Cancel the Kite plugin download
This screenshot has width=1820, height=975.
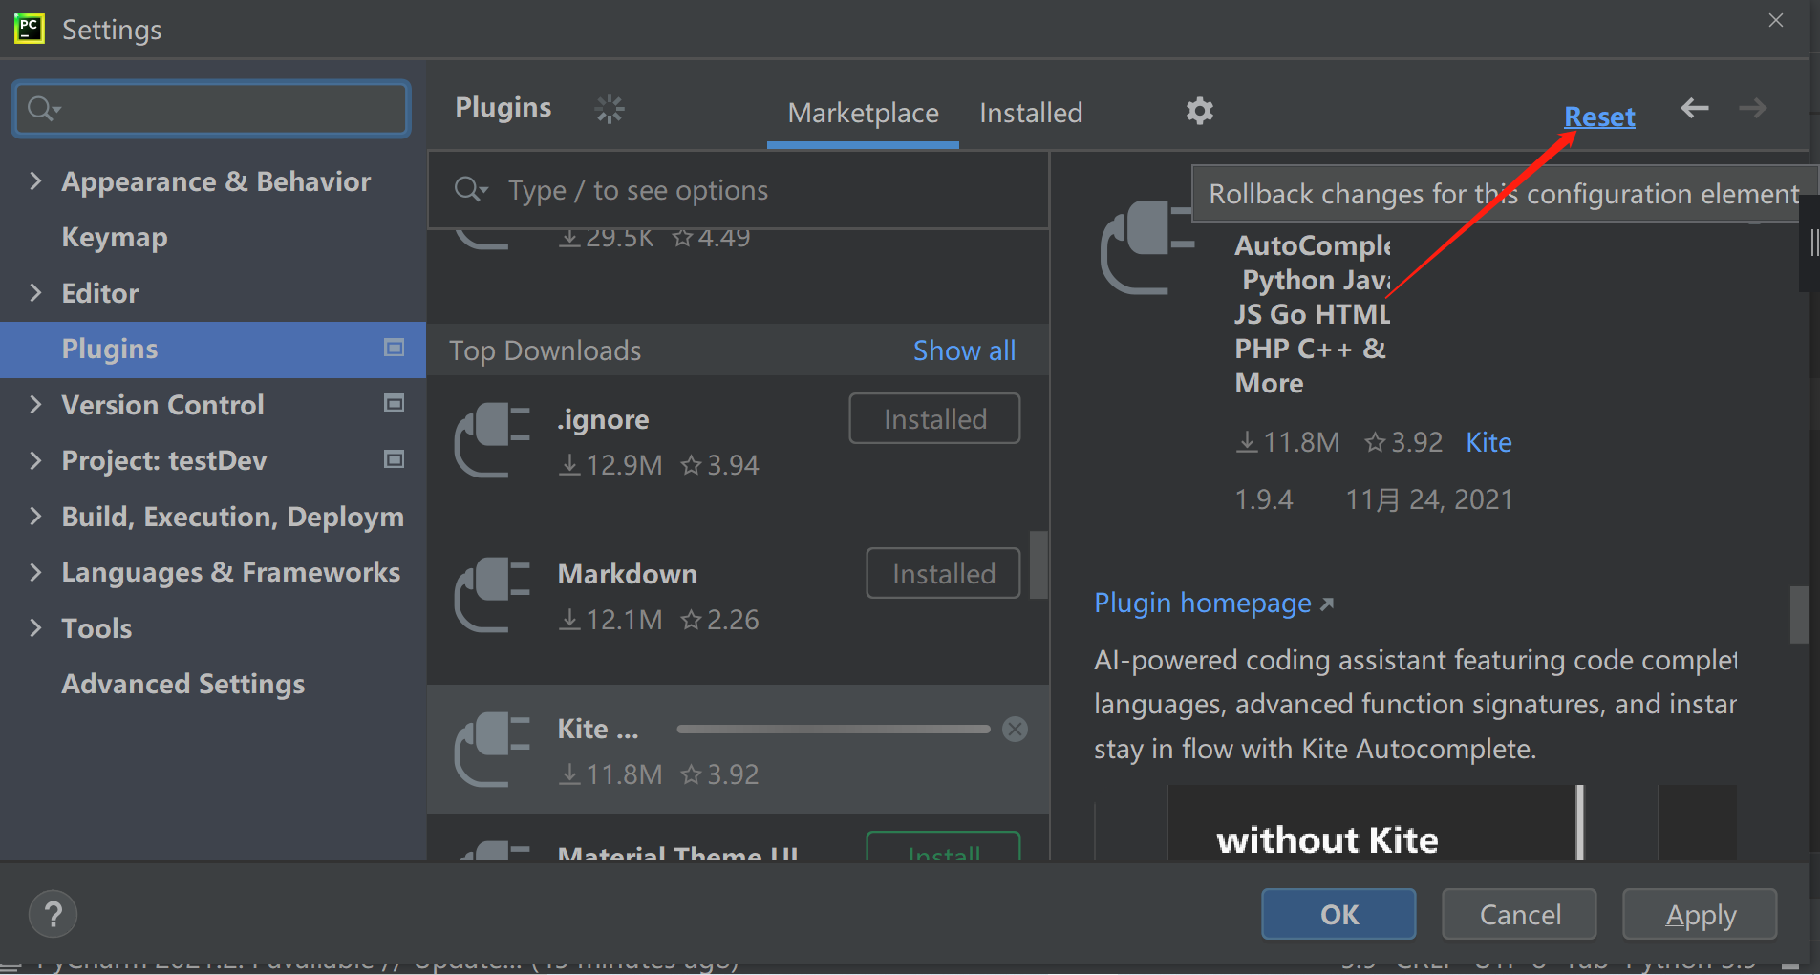point(1015,730)
